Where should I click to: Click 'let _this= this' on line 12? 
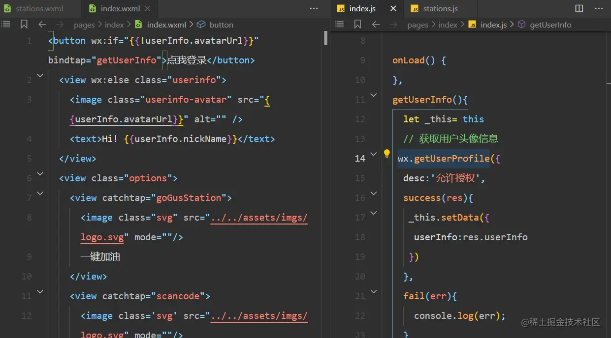pyautogui.click(x=444, y=119)
